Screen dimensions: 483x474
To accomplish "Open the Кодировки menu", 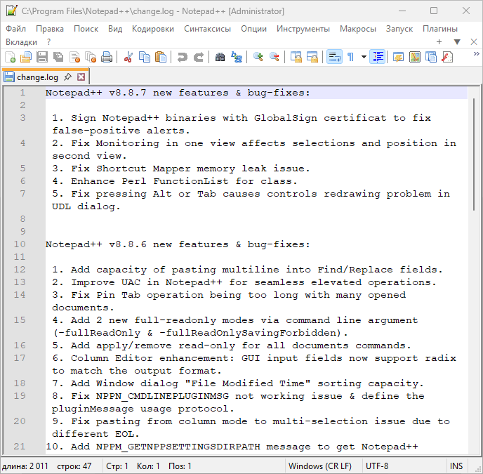I will pos(152,29).
